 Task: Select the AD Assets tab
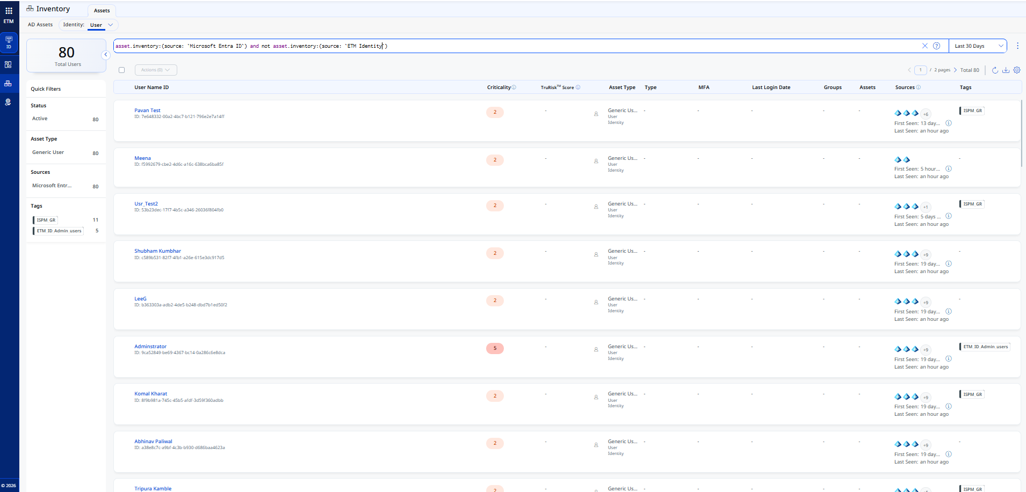coord(40,25)
